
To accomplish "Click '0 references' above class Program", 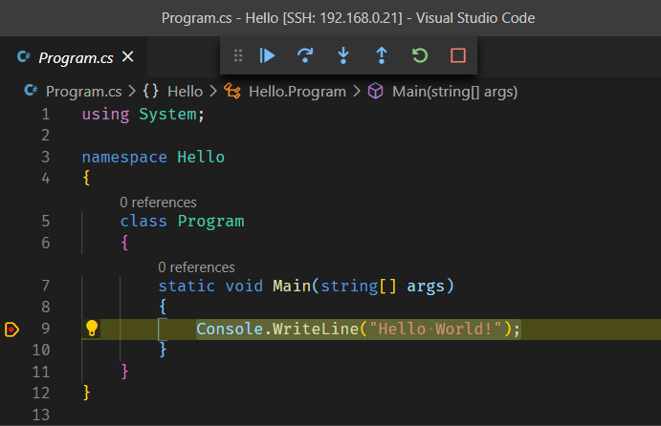I will click(158, 202).
